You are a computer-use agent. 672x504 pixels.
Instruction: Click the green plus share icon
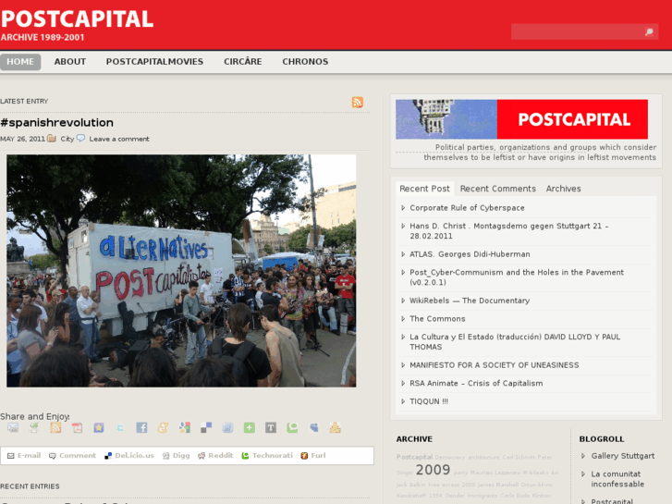point(250,427)
